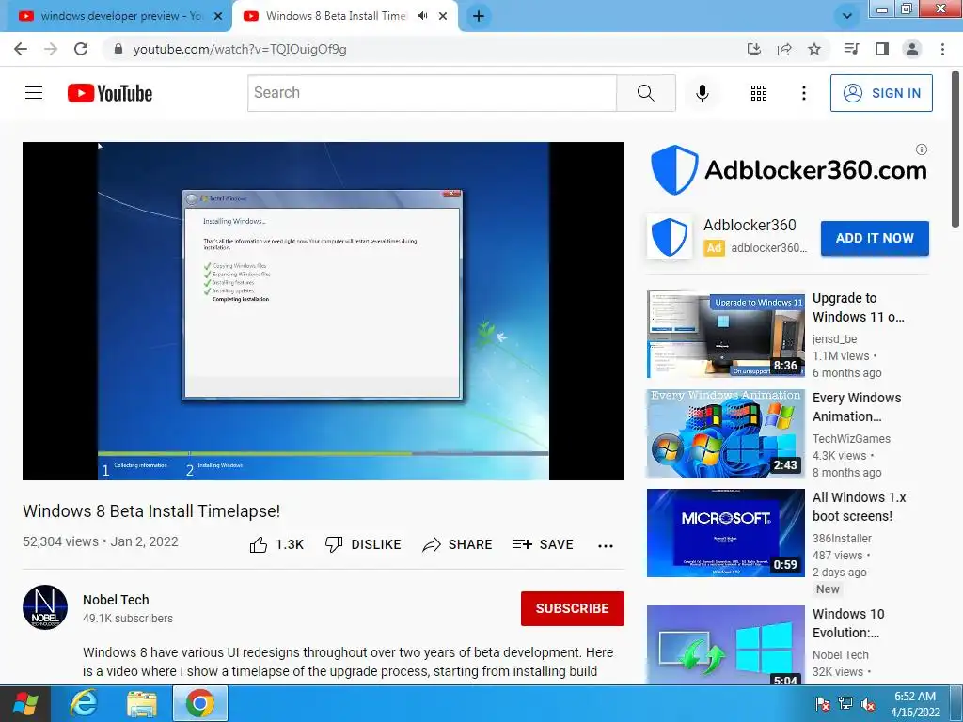Share this page from the address bar

coord(784,49)
